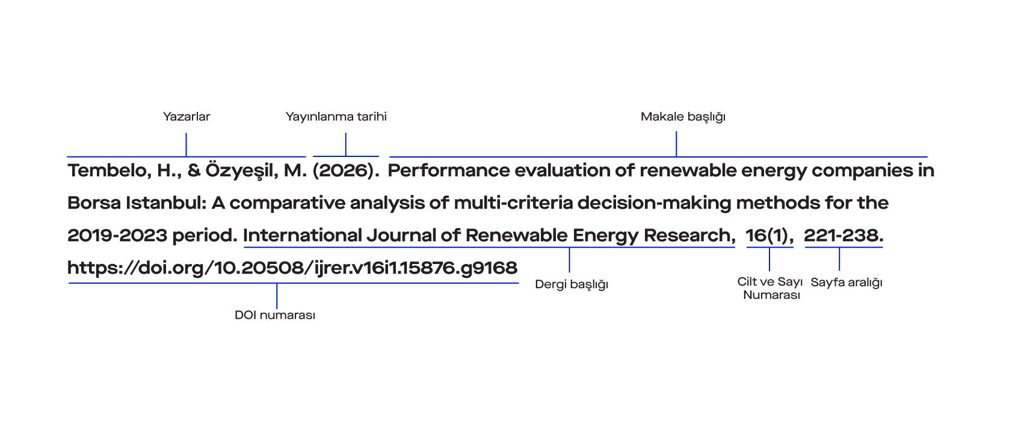Click the "Cilt ve Sayı Numarası" label
Viewport: 1030px width, 433px height.
pyautogui.click(x=770, y=288)
